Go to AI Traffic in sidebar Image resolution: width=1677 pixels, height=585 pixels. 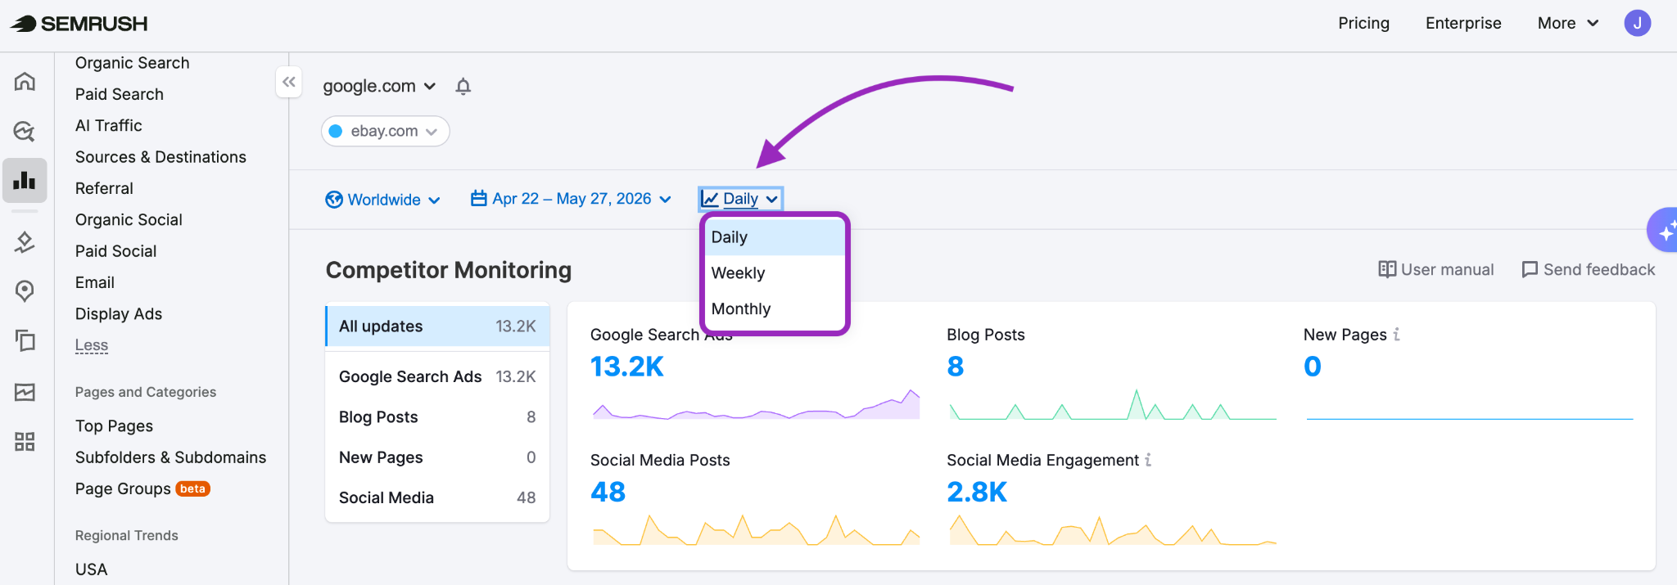109,125
